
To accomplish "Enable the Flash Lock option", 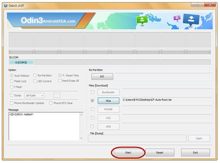I will point(11,81).
